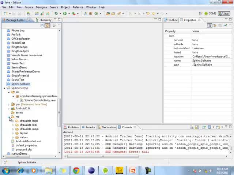Select SpinnerDemoActivity.java in the tree
The width and height of the screenshot is (234, 175).
40,100
